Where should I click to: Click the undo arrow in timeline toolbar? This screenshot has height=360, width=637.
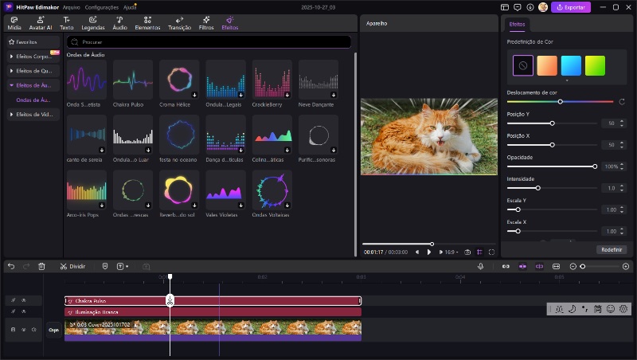[x=11, y=266]
